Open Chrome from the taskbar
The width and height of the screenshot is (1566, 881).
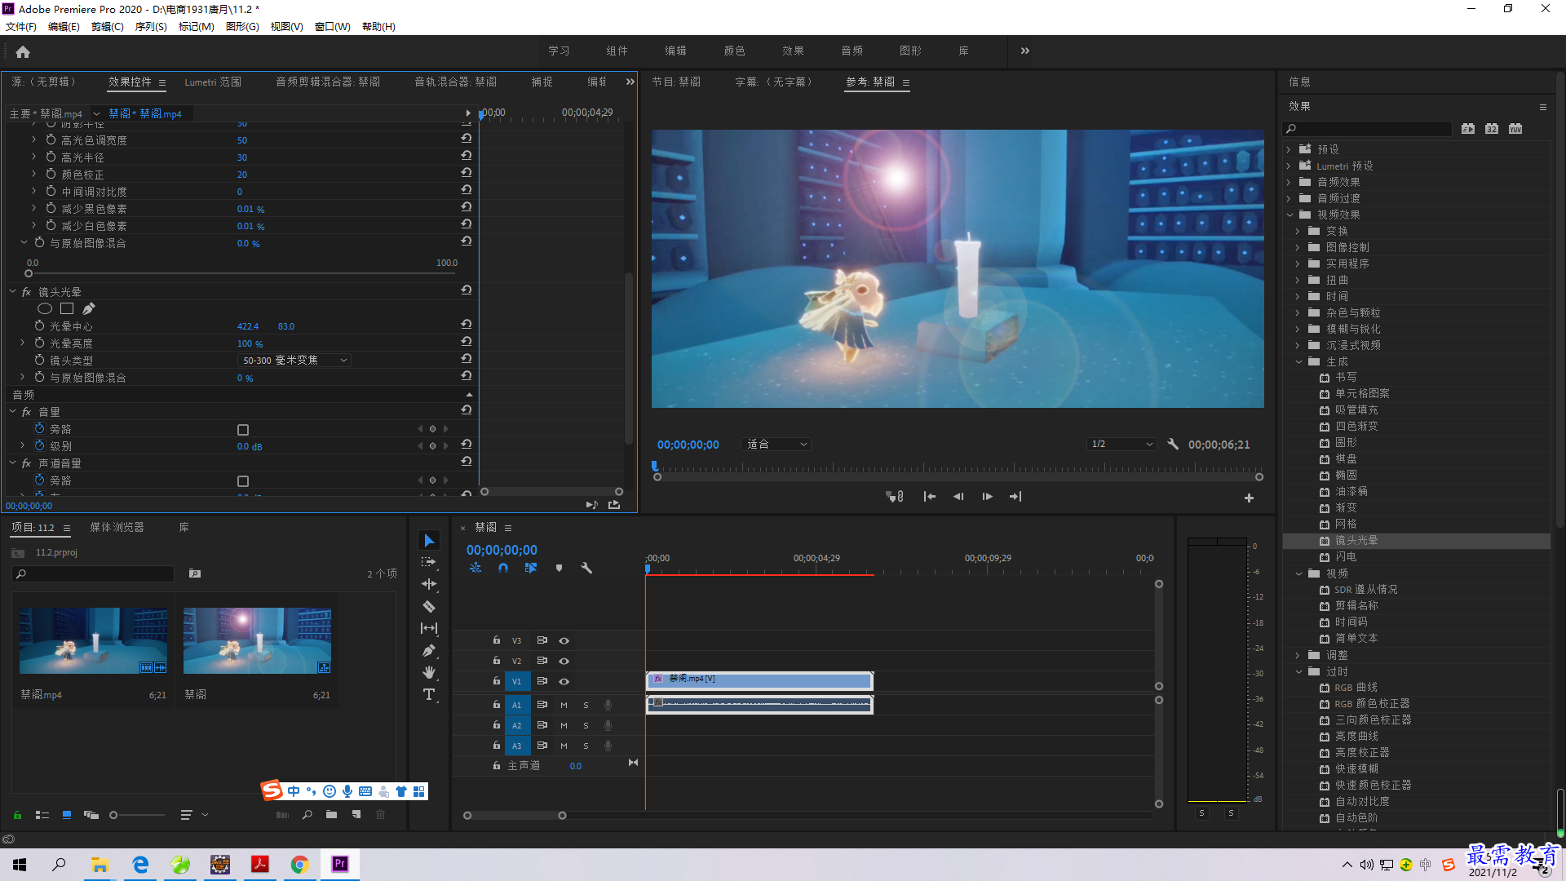300,864
